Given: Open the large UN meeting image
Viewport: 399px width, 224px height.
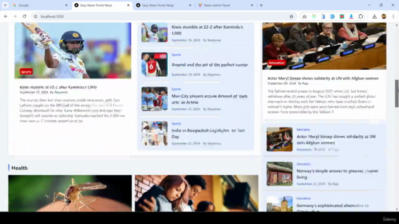Looking at the screenshot, I should (324, 46).
